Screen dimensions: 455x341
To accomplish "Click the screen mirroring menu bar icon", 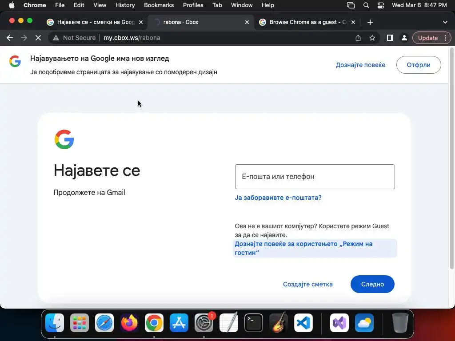I will tap(351, 5).
